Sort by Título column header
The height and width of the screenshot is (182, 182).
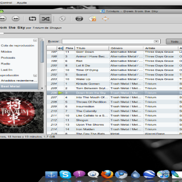(92, 48)
